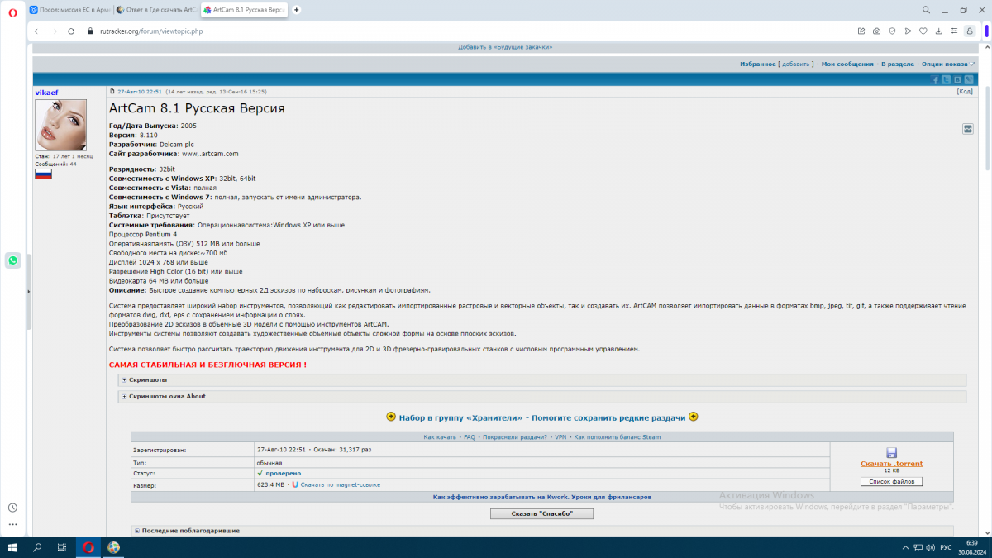Click the Opera taskbar icon
This screenshot has width=992, height=558.
88,547
